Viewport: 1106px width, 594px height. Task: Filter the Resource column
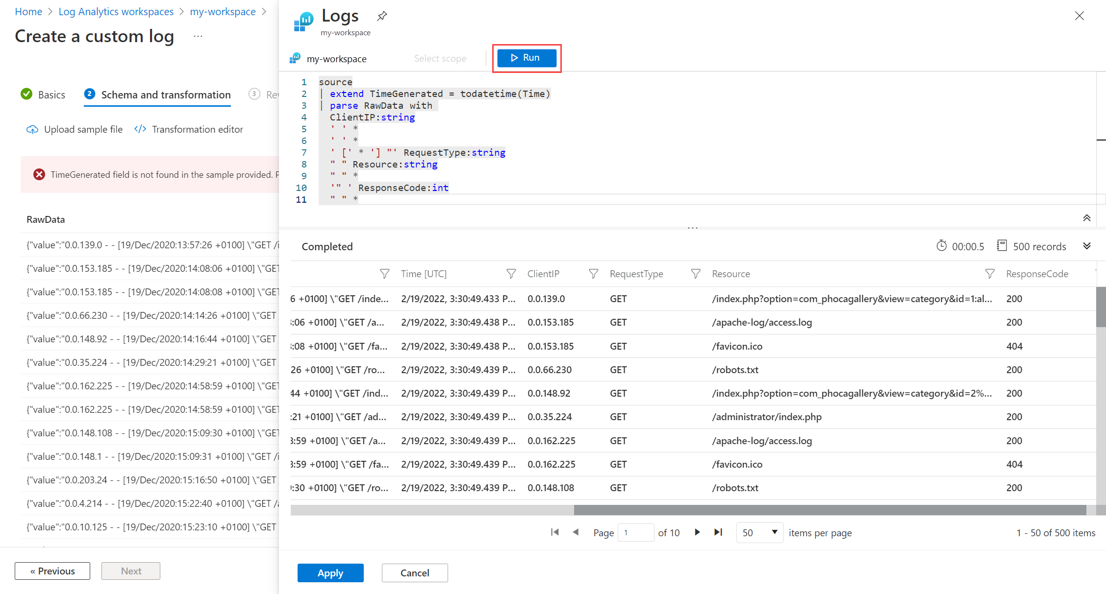[x=696, y=274]
